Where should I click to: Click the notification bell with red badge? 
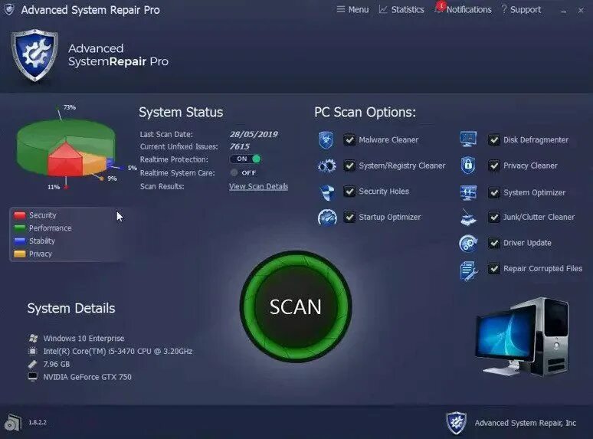pos(439,8)
